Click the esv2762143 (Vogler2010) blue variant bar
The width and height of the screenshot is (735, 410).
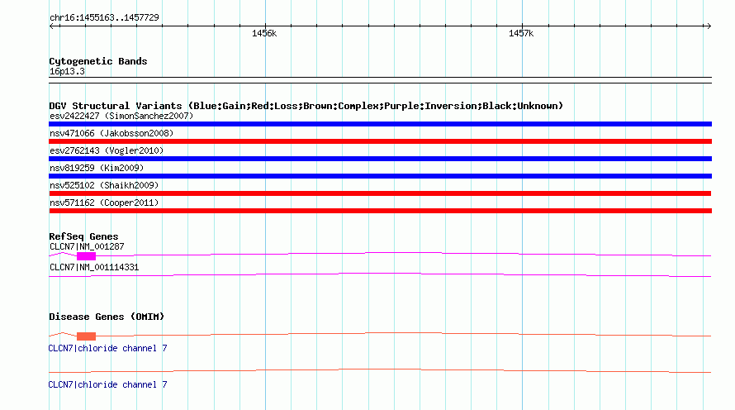380,159
